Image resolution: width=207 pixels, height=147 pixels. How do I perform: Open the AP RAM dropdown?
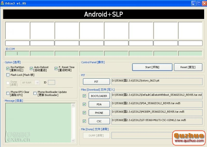(37, 83)
